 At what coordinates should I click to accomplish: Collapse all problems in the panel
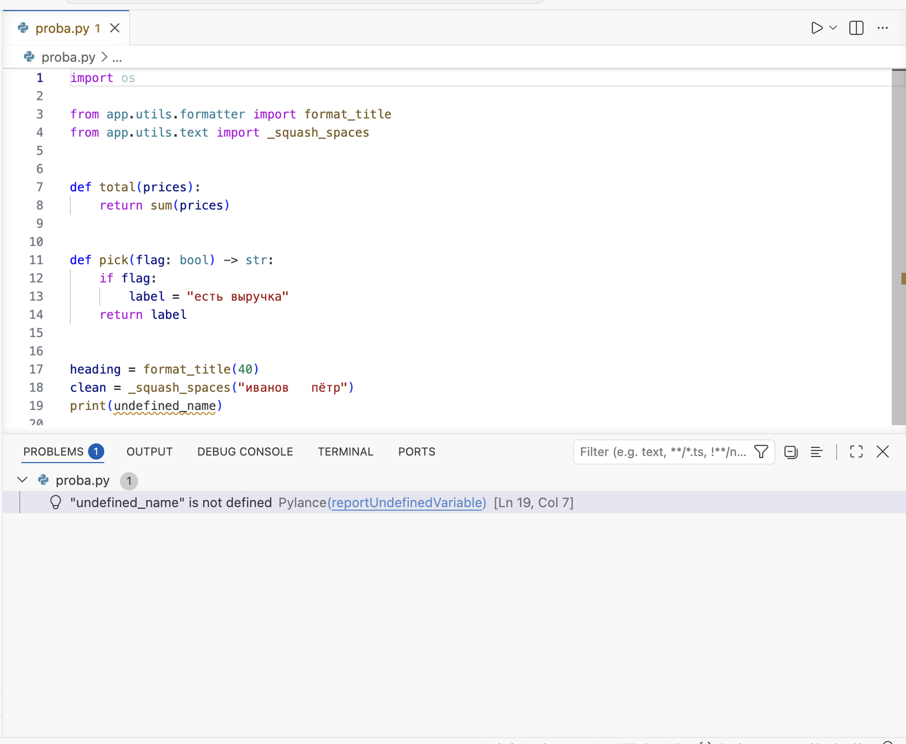(791, 452)
